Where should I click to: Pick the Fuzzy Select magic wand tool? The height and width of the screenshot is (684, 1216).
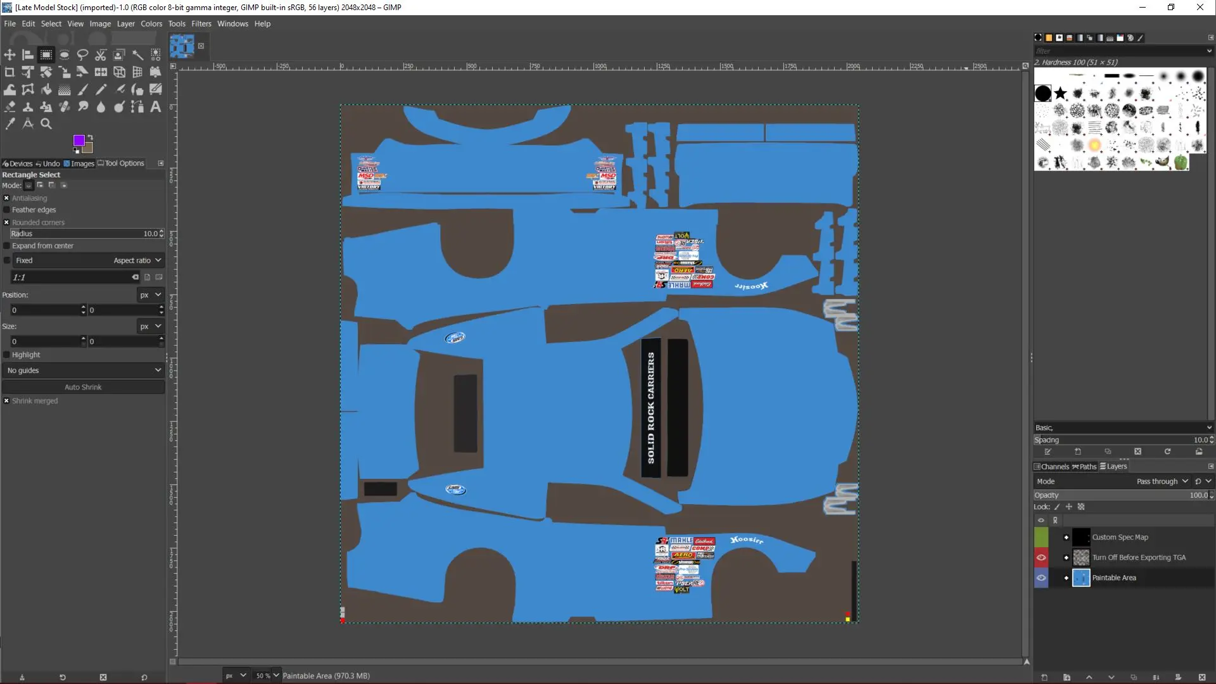[x=137, y=55]
